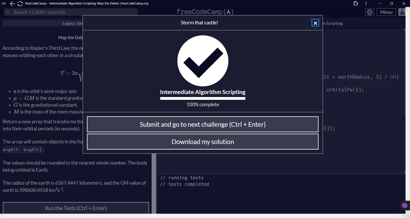Click the flame icon in freeCodeCamp logo
Screen dimensions: 410x218
[229, 12]
